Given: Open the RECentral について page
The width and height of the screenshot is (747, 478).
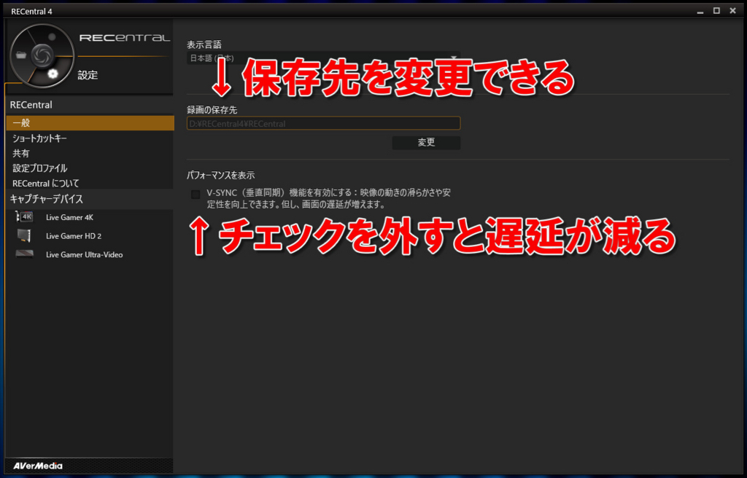Looking at the screenshot, I should coord(44,183).
